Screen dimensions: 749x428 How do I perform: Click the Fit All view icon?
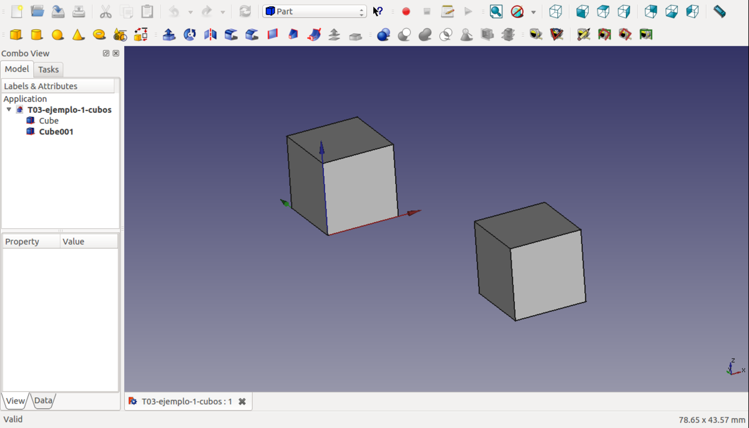pyautogui.click(x=496, y=11)
